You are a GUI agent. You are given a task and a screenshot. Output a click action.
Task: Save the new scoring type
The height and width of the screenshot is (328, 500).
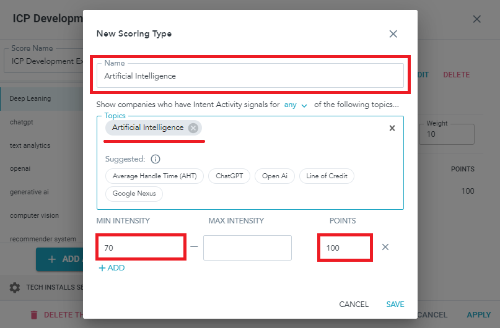(x=395, y=304)
